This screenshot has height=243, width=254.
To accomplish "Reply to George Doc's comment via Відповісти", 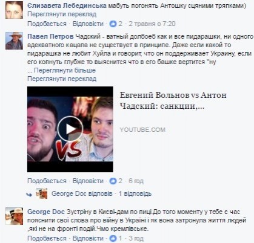I will click(88, 239).
